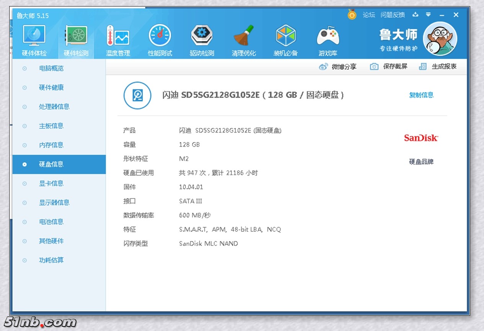The height and width of the screenshot is (331, 484).
Task: Open title bar dropdown menu arrow
Action: tap(428, 15)
